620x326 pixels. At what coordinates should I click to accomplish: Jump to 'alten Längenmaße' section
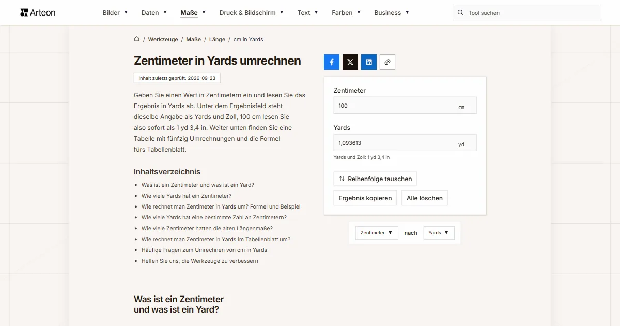pos(207,228)
